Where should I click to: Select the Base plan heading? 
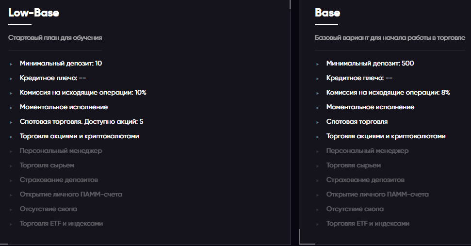click(x=327, y=13)
